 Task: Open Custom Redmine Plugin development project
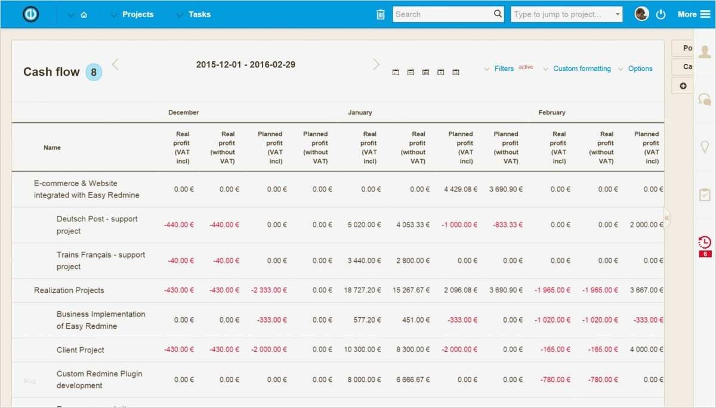click(100, 380)
